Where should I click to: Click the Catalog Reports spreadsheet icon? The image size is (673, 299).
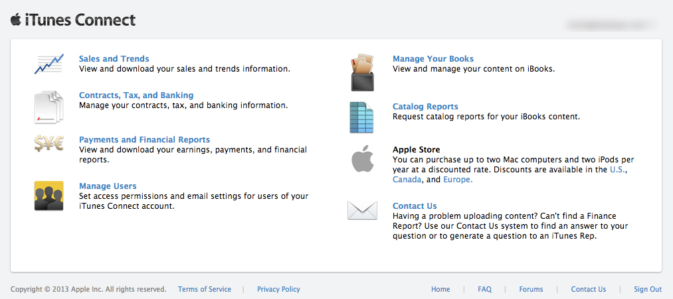click(361, 117)
